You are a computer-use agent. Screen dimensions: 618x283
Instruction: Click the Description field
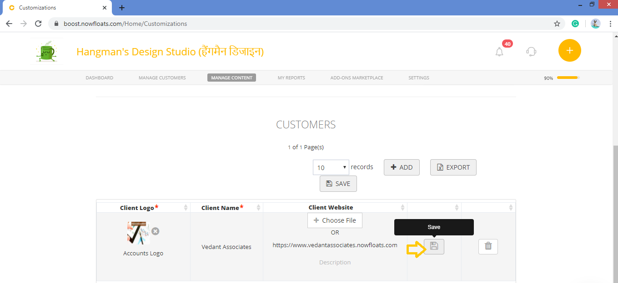tap(335, 262)
